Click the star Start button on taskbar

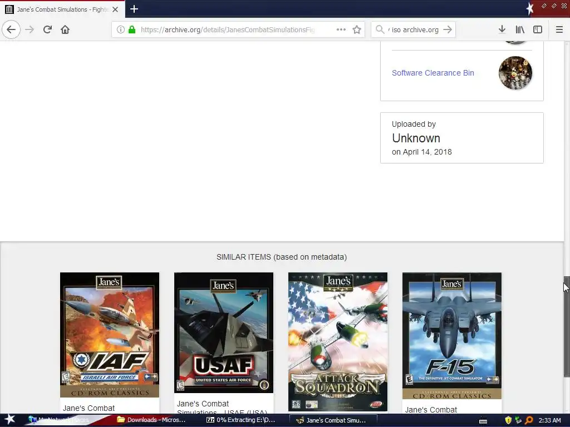tap(9, 420)
